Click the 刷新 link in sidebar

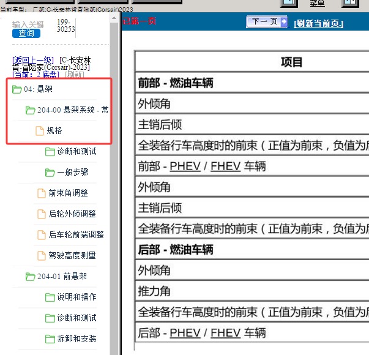(75, 75)
